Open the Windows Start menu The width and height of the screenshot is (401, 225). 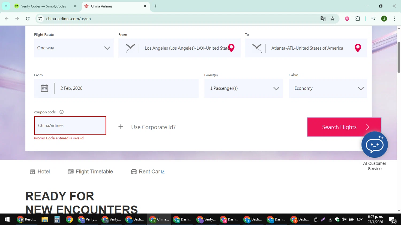[7, 219]
